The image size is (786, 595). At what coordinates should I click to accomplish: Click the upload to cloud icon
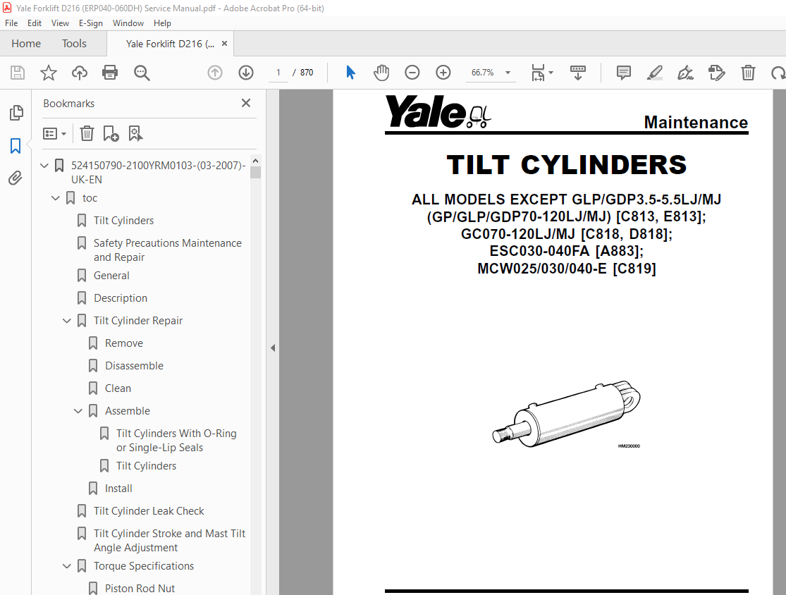79,73
